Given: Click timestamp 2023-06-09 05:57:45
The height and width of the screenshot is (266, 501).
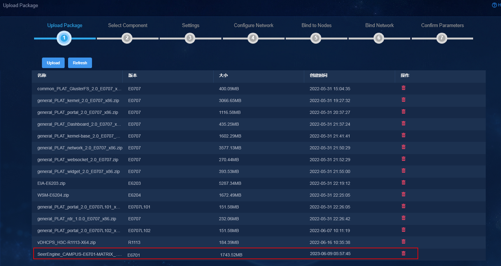Looking at the screenshot, I should (x=330, y=254).
